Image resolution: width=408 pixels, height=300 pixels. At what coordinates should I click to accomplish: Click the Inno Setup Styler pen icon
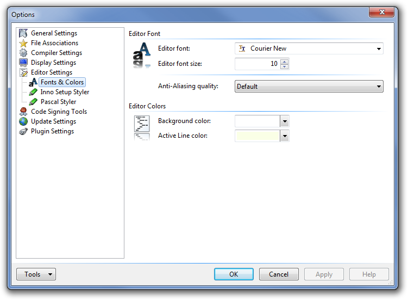point(33,92)
